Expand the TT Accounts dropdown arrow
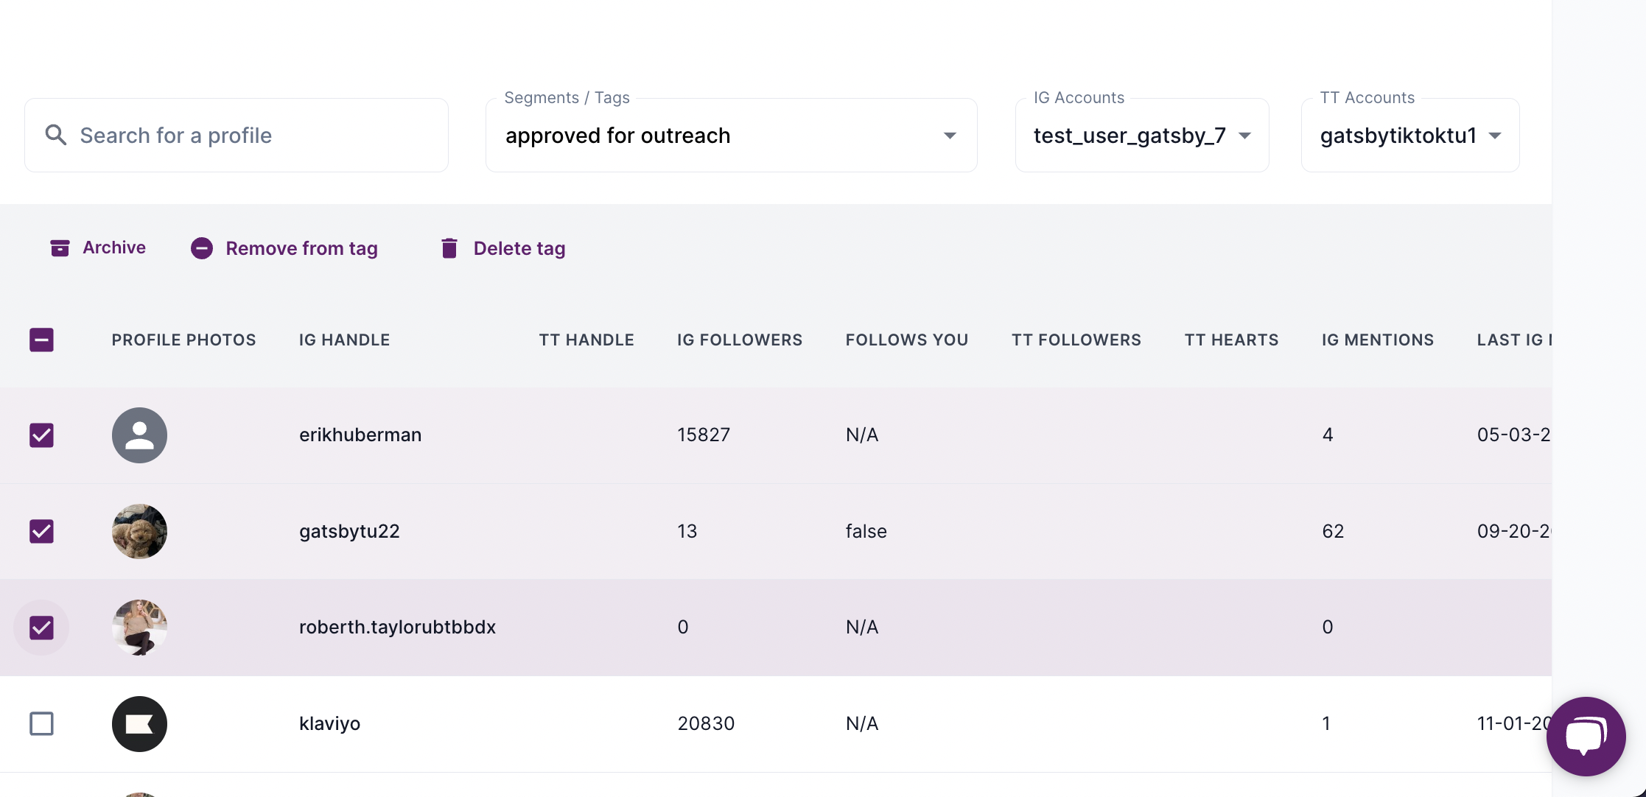This screenshot has width=1646, height=797. click(1495, 136)
